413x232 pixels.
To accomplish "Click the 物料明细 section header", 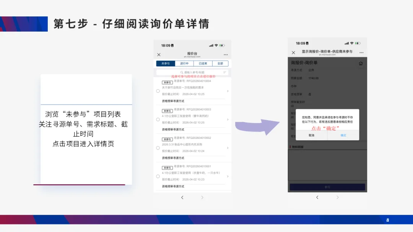I will 297,147.
